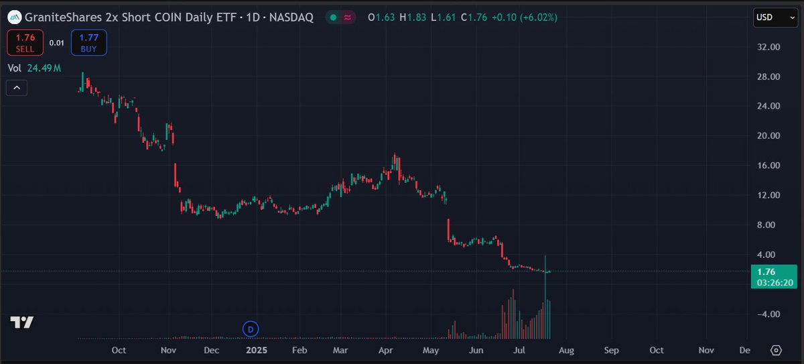
Task: Click the Oct label near the chart start
Action: coord(119,350)
